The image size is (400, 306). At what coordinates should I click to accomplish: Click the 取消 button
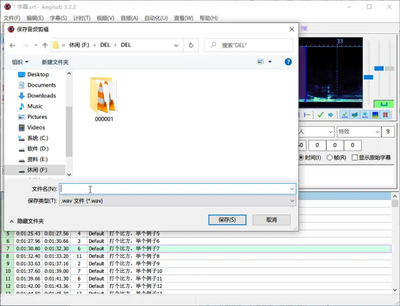click(272, 220)
